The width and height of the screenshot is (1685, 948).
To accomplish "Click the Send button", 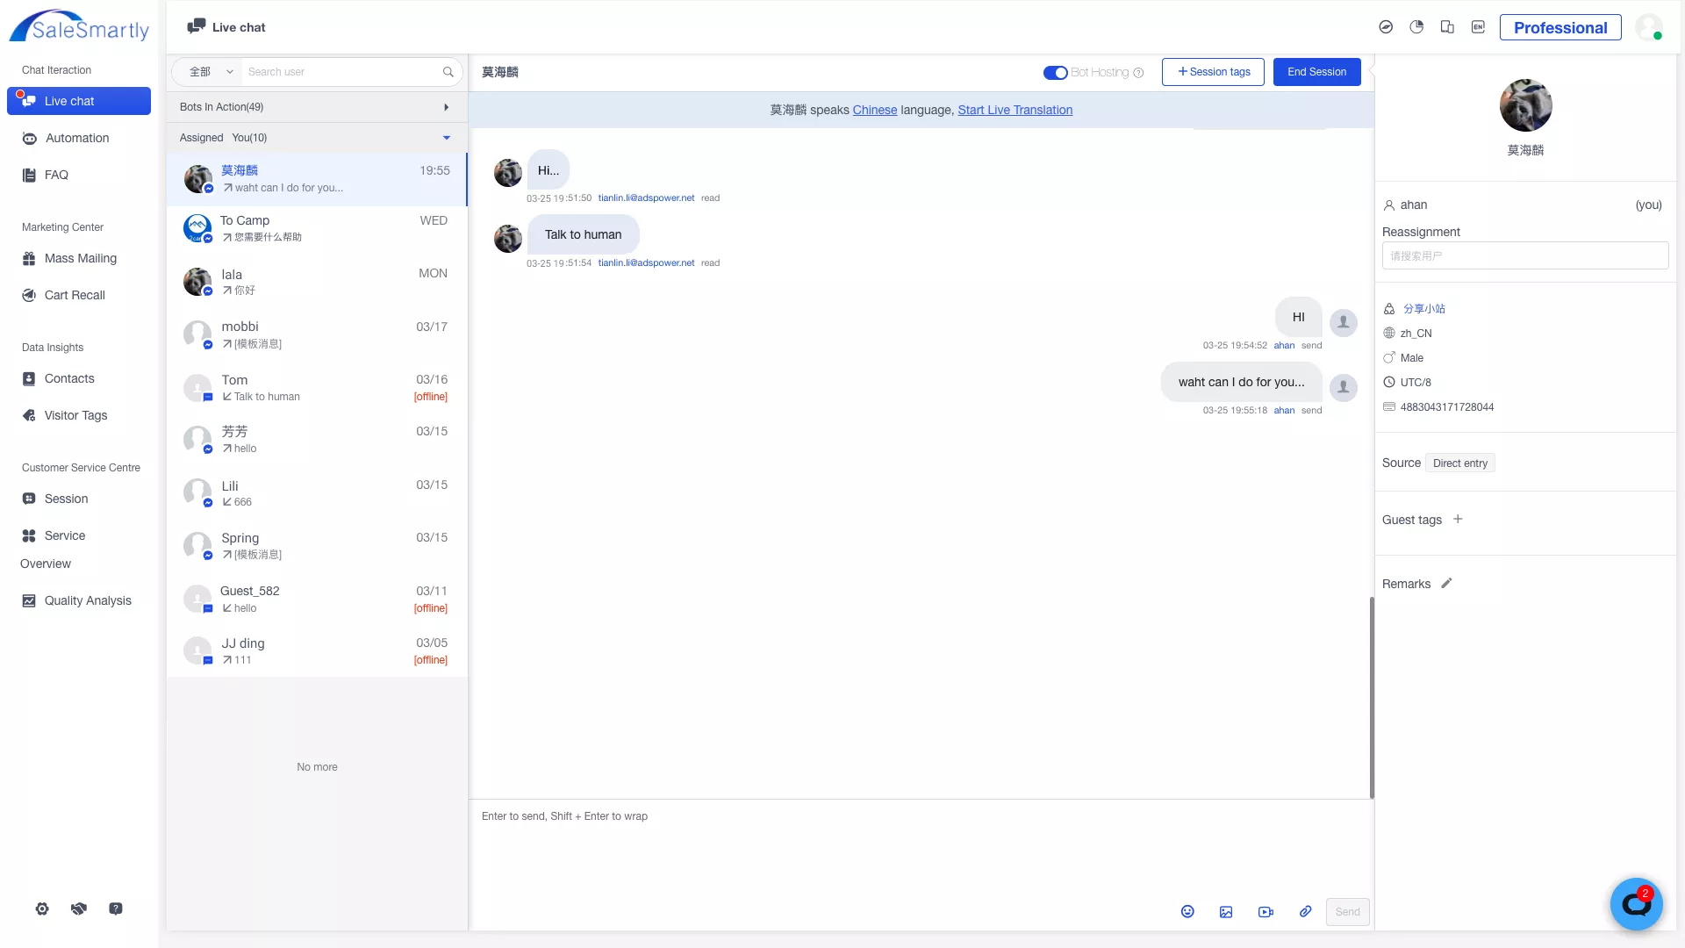I will pyautogui.click(x=1347, y=912).
